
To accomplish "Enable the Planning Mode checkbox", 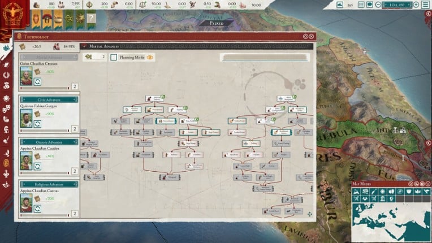I will (x=114, y=57).
